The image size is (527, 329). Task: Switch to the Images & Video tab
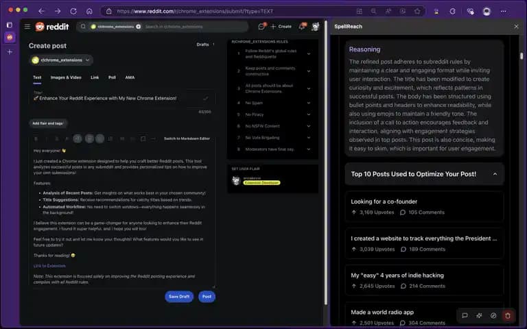(x=66, y=77)
